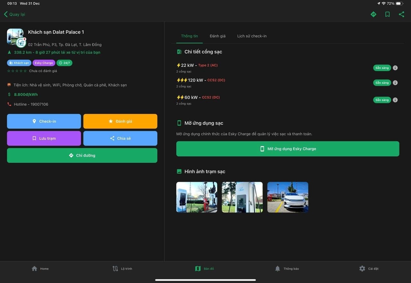
Task: Tap the bookmark icon in top bar
Action: [388, 14]
